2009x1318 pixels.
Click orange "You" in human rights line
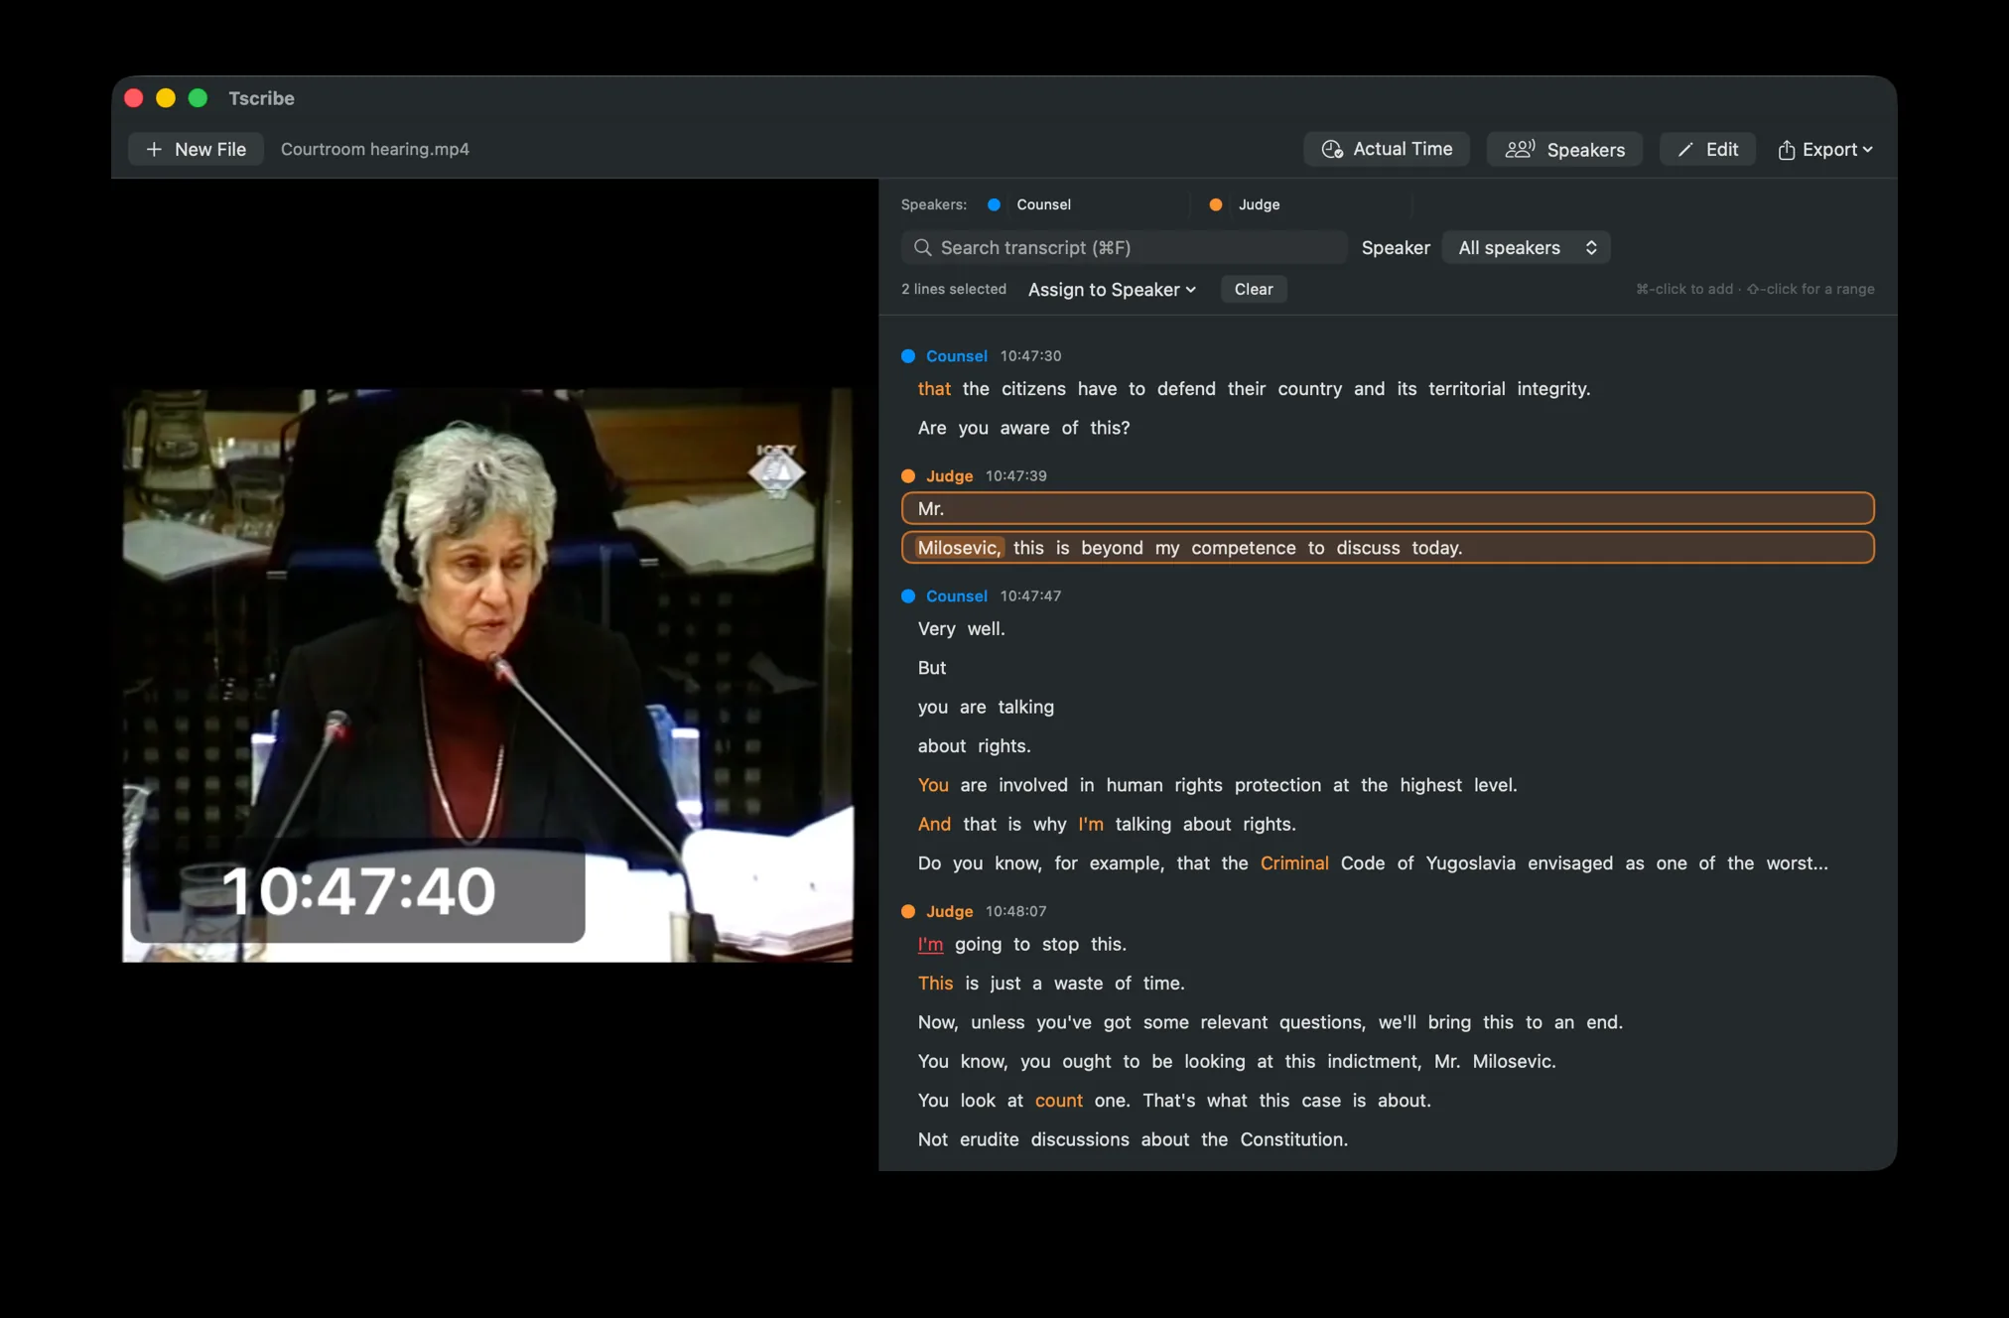click(x=933, y=785)
